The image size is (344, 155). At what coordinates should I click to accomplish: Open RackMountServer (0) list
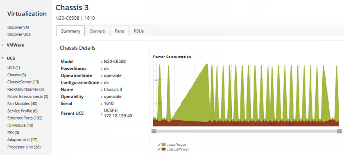[x=25, y=89]
